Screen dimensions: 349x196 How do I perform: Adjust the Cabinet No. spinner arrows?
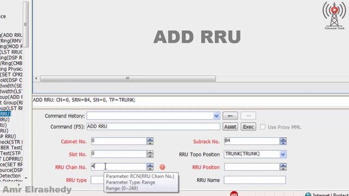click(x=150, y=141)
